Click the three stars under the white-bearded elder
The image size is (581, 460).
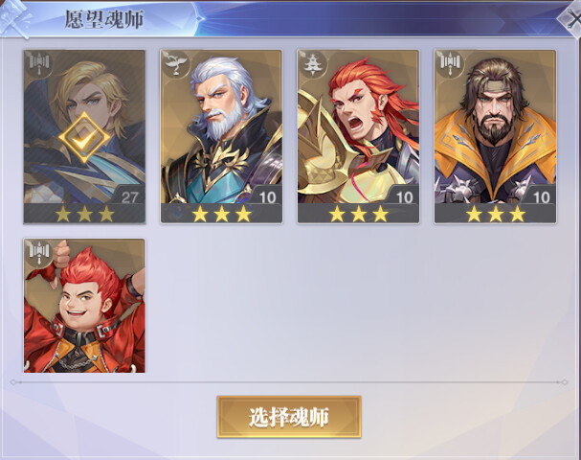(221, 214)
